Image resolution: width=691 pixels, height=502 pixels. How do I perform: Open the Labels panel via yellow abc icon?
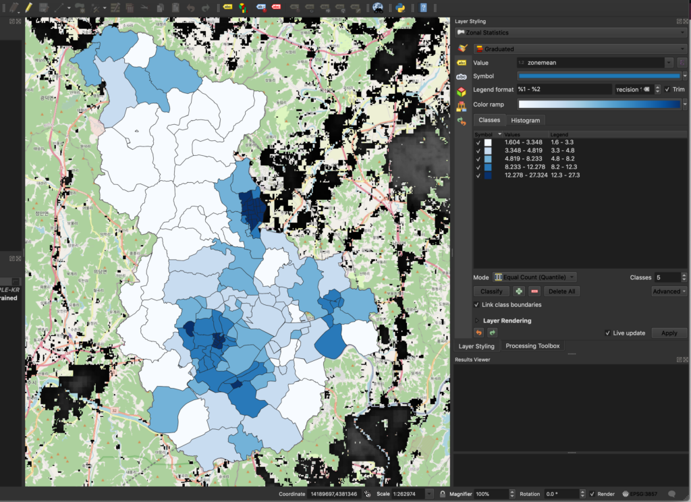click(462, 62)
